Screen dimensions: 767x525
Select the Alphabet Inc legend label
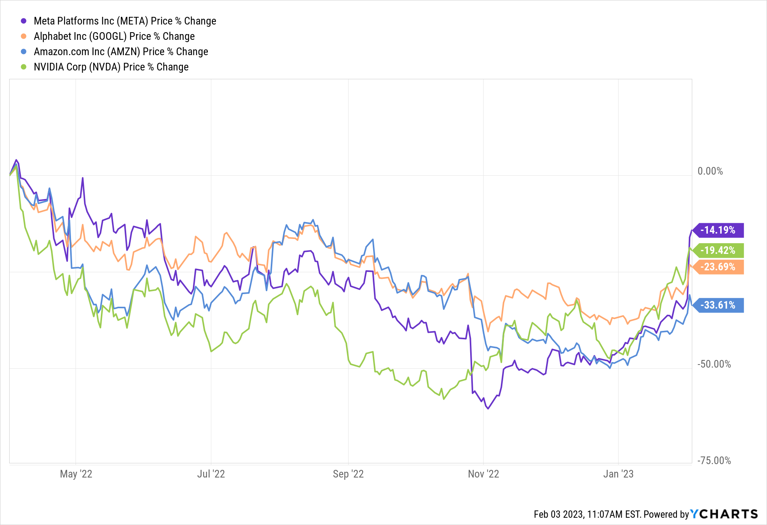coord(114,36)
